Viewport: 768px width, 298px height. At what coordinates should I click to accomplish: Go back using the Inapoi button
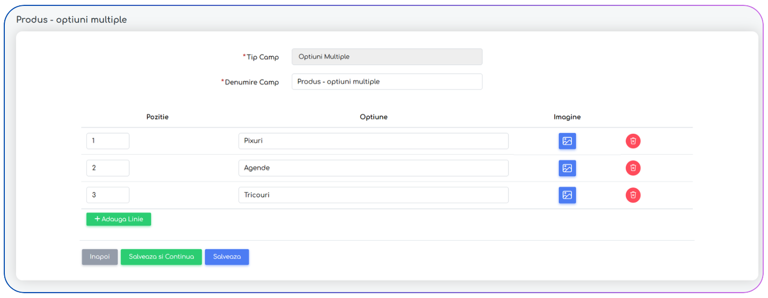(x=100, y=257)
